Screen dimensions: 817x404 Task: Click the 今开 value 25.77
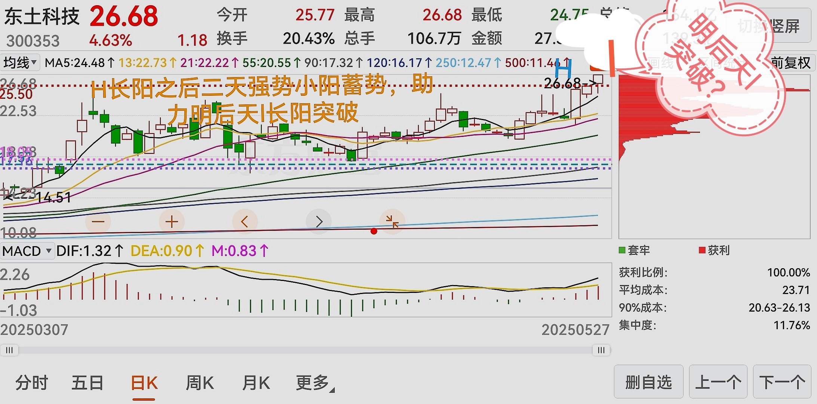point(315,15)
